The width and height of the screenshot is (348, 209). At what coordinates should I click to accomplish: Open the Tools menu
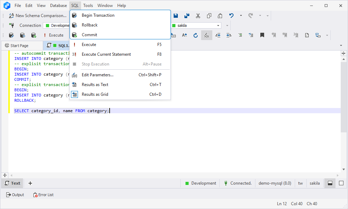pos(88,6)
